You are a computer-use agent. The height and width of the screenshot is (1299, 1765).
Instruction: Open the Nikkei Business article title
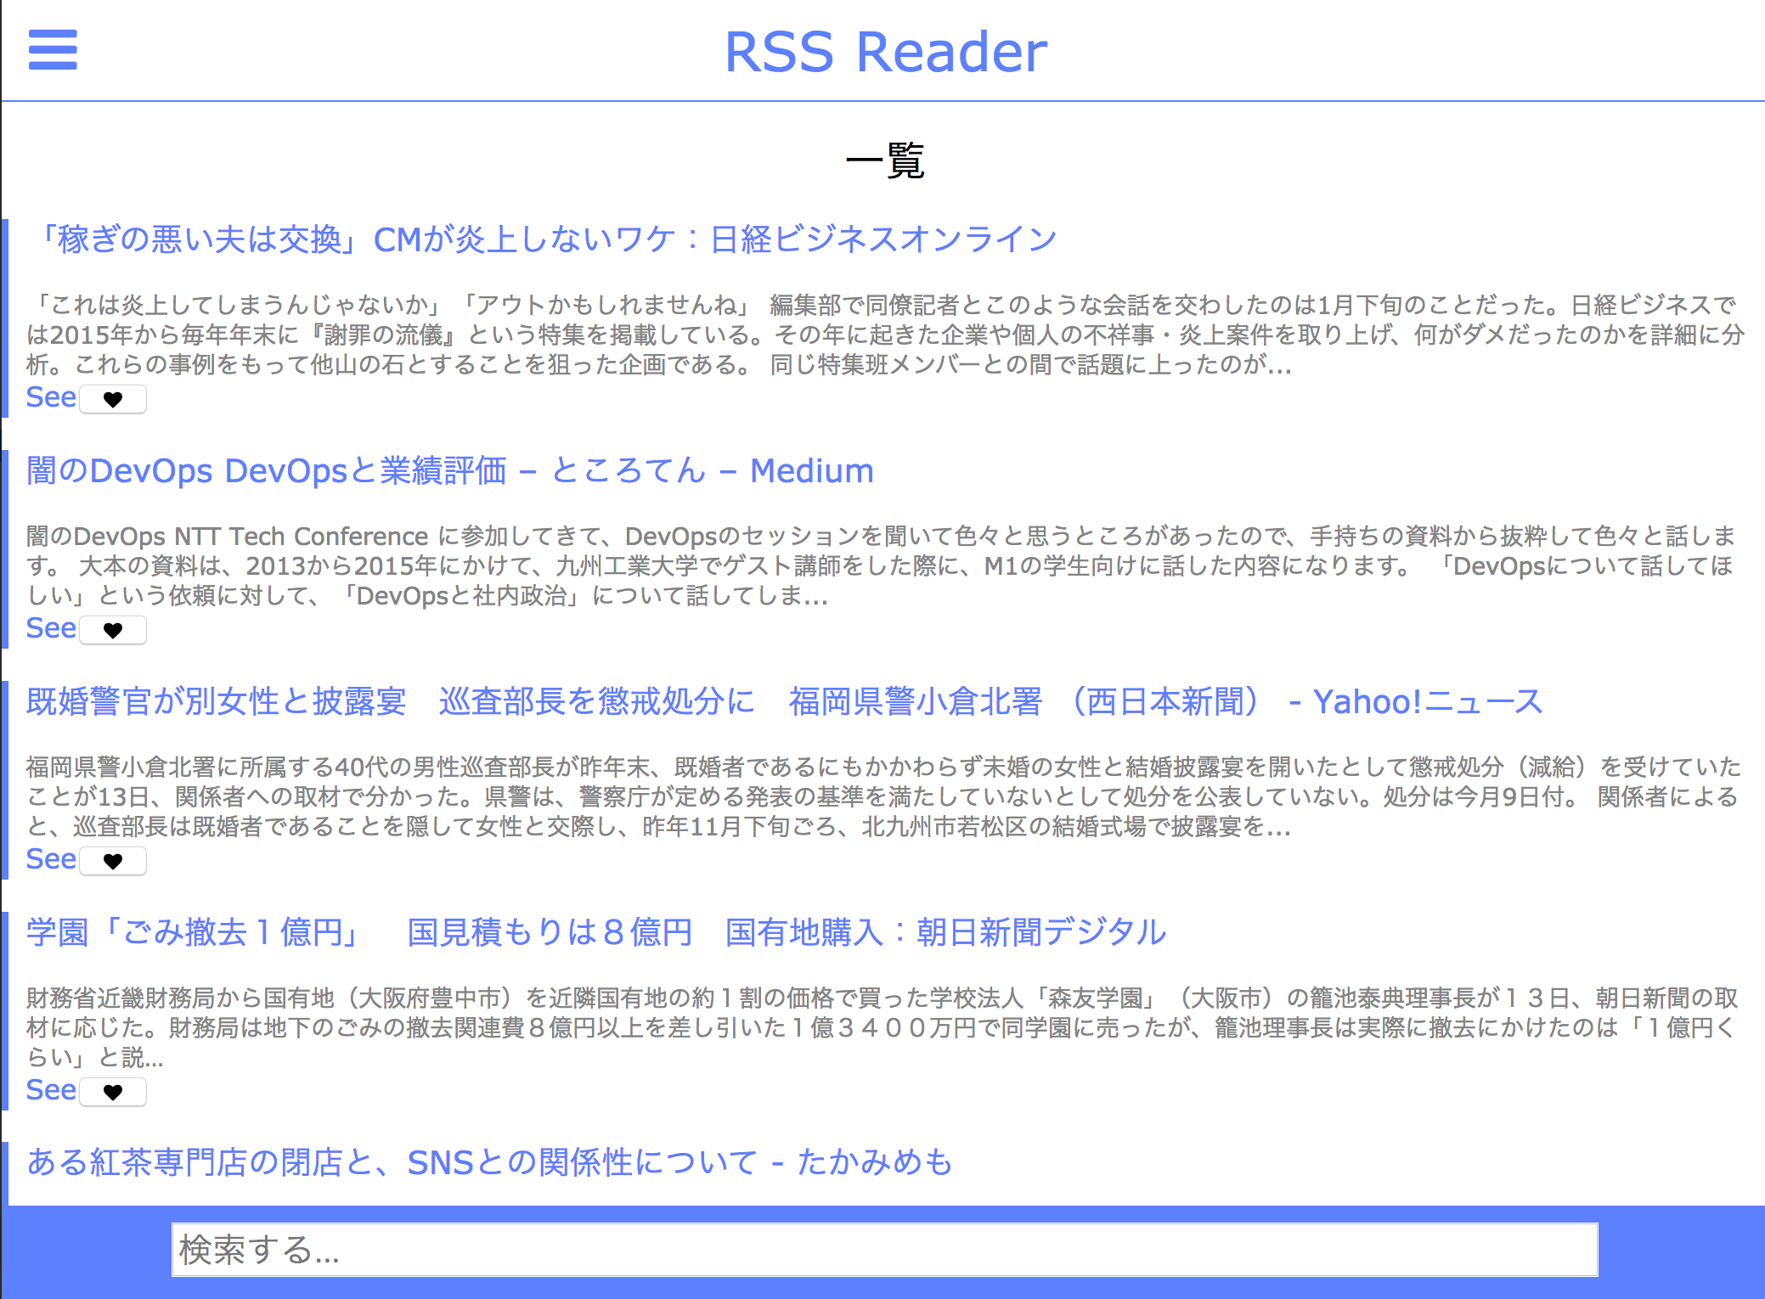[x=544, y=239]
